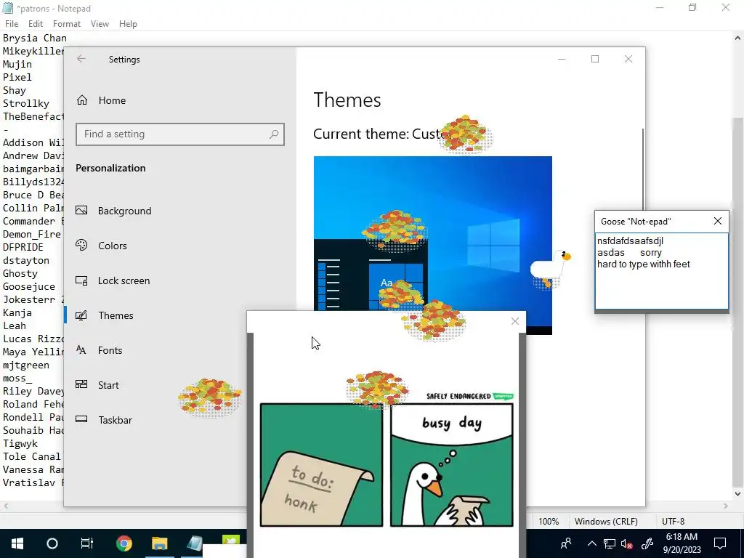This screenshot has height=558, width=744.
Task: Close the Goose Not-epad window
Action: click(717, 221)
